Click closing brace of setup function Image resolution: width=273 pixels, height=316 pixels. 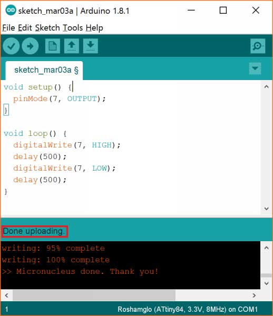6,111
